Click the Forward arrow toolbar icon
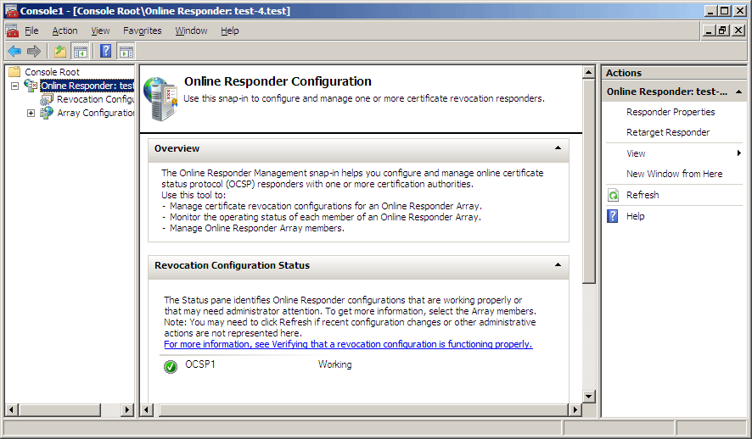This screenshot has width=752, height=439. click(x=34, y=51)
